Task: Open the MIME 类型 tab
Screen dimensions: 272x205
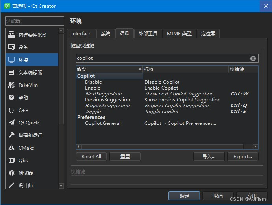Action: [x=179, y=33]
